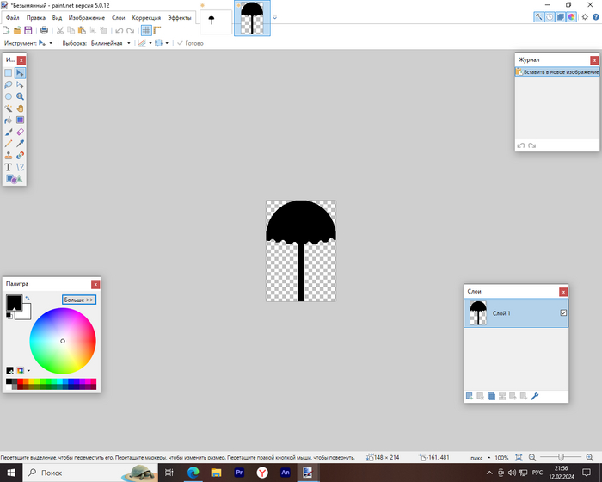Click the Готово button
This screenshot has width=602, height=482.
click(x=190, y=42)
